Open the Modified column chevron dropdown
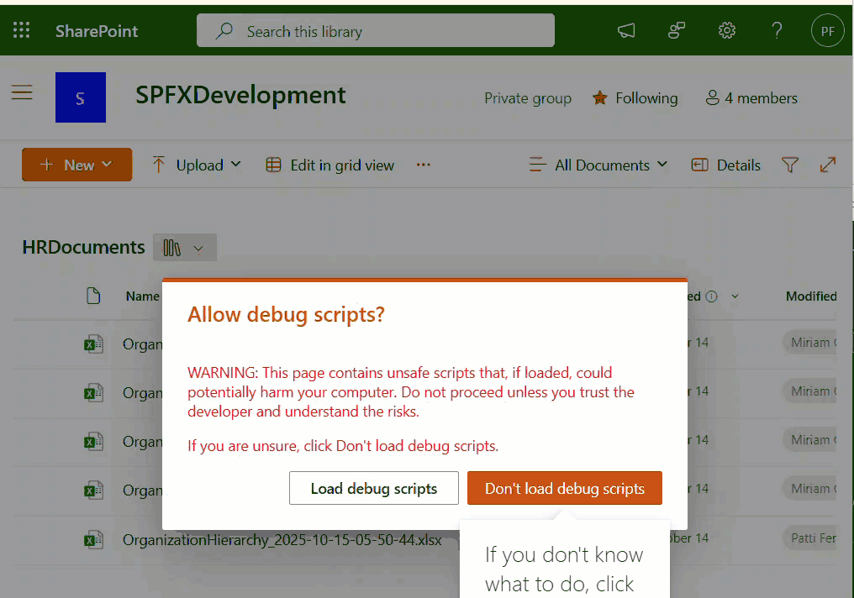 tap(735, 296)
